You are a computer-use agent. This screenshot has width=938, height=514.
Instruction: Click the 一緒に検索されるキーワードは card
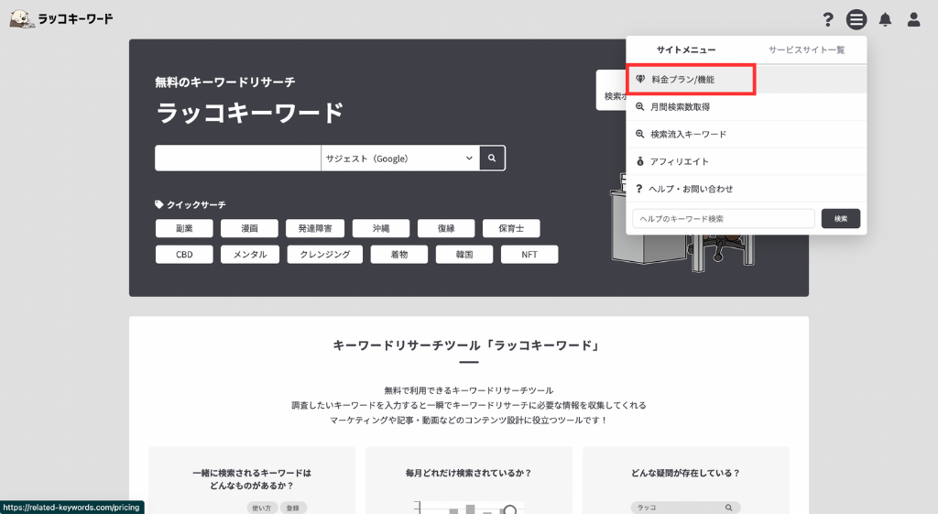coord(252,480)
